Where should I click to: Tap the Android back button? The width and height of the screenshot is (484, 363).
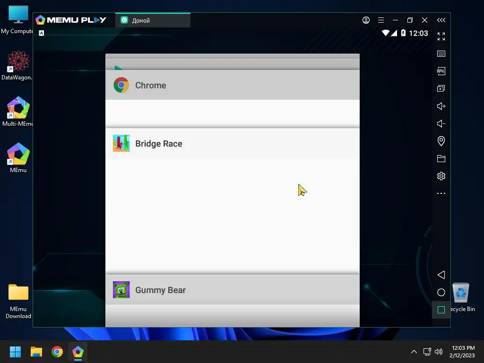tap(441, 275)
